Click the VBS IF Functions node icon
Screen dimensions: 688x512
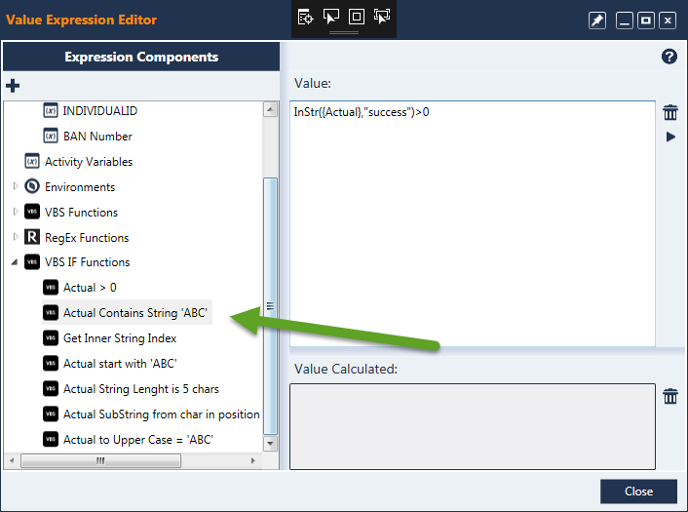32,262
